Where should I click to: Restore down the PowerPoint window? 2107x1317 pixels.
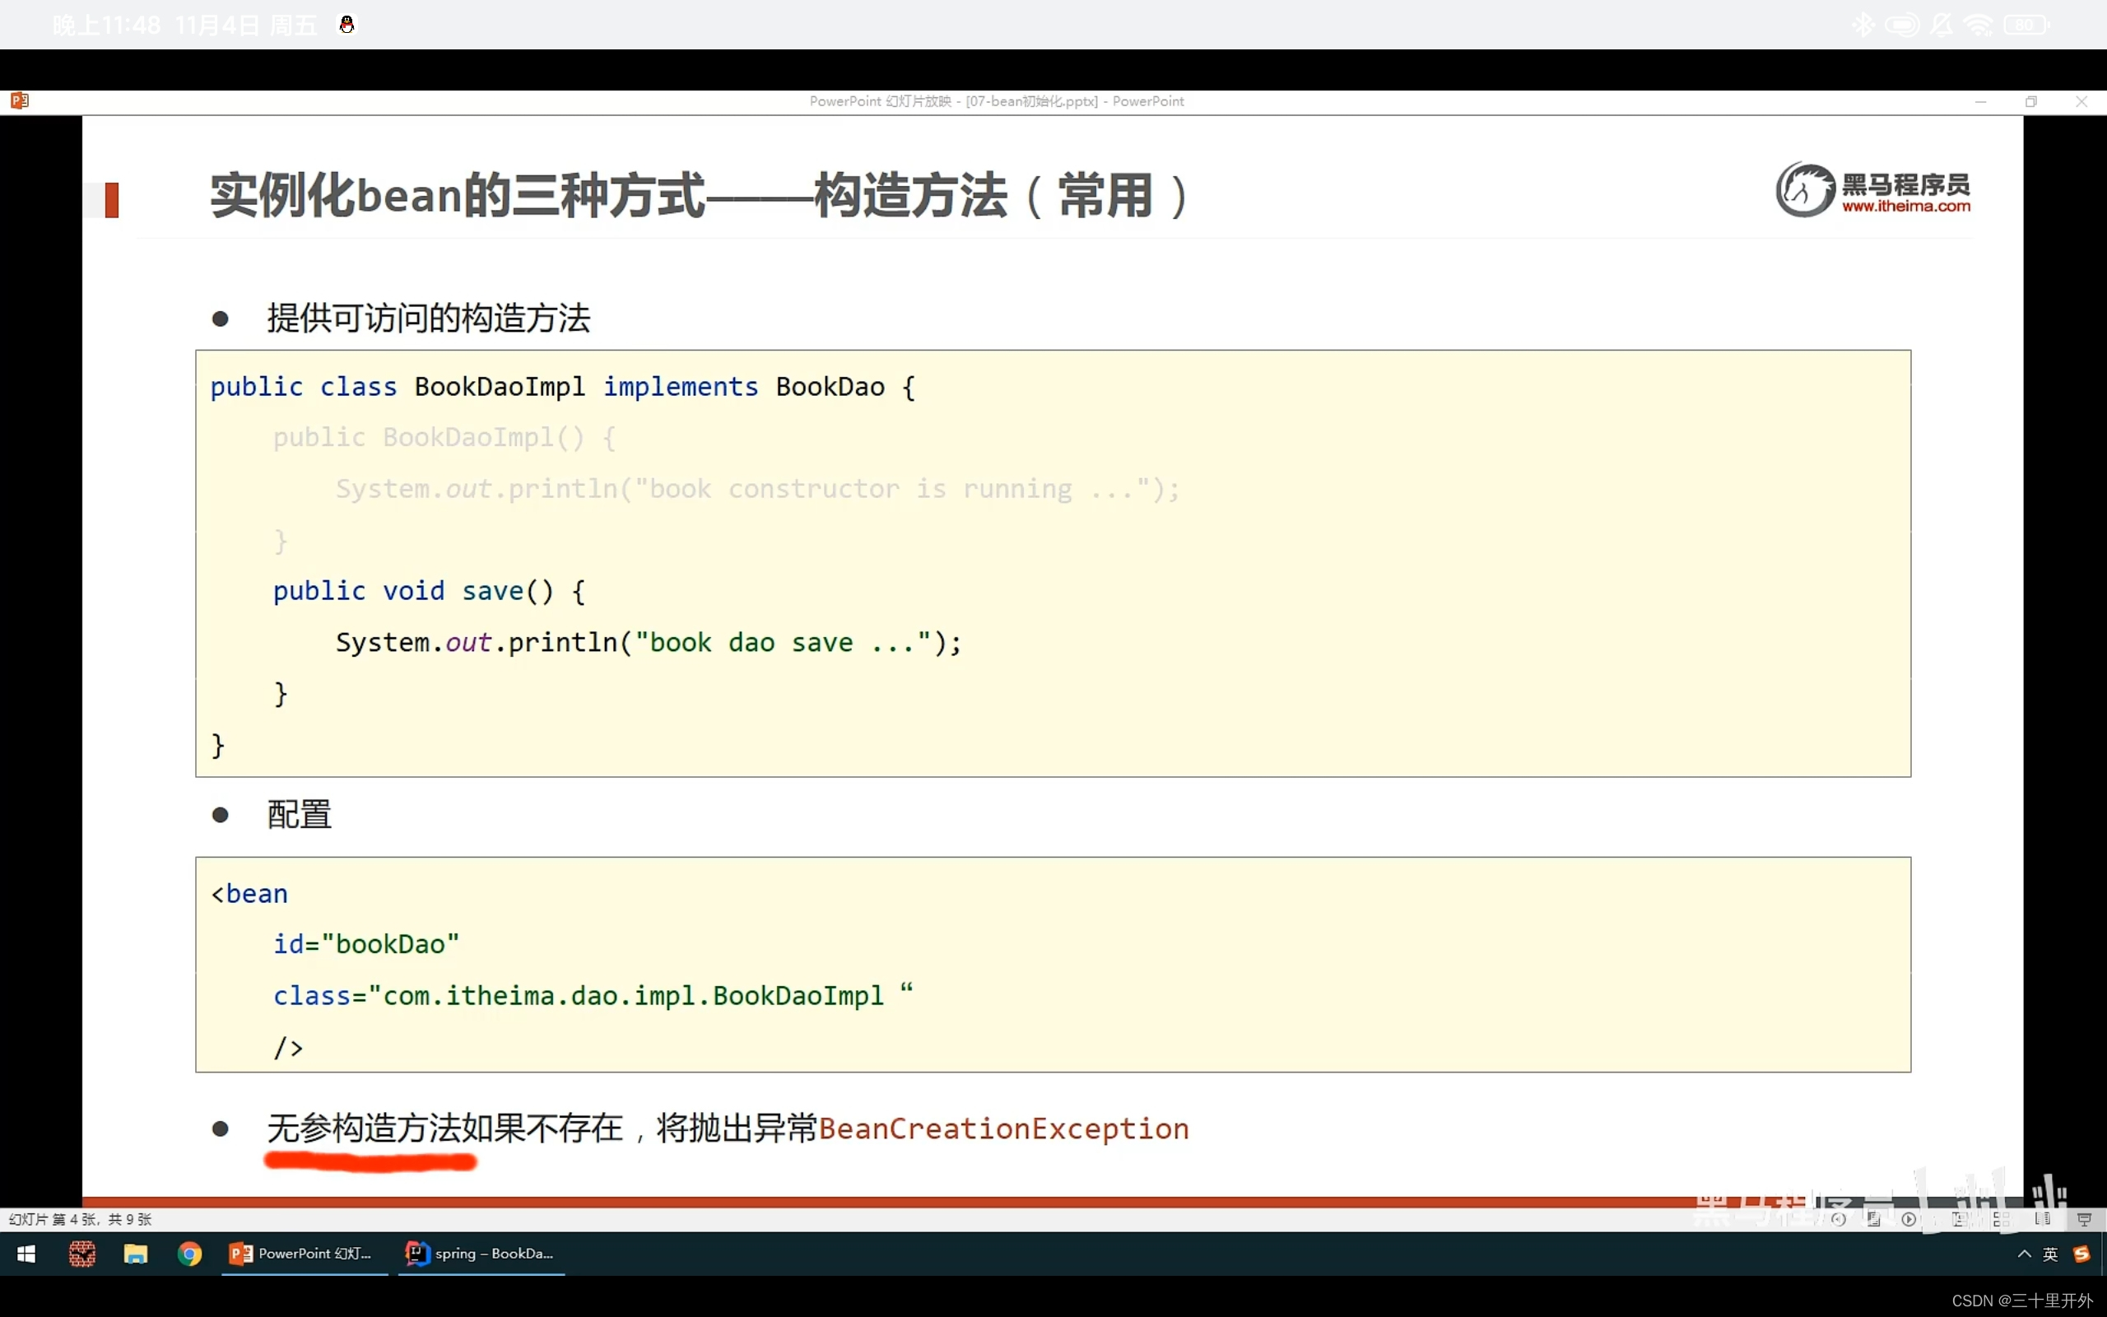2031,102
